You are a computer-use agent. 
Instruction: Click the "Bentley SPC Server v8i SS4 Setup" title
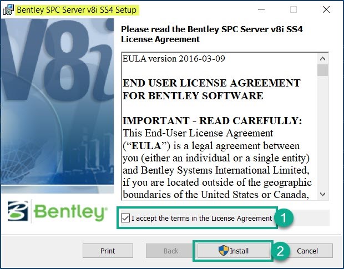pyautogui.click(x=77, y=10)
